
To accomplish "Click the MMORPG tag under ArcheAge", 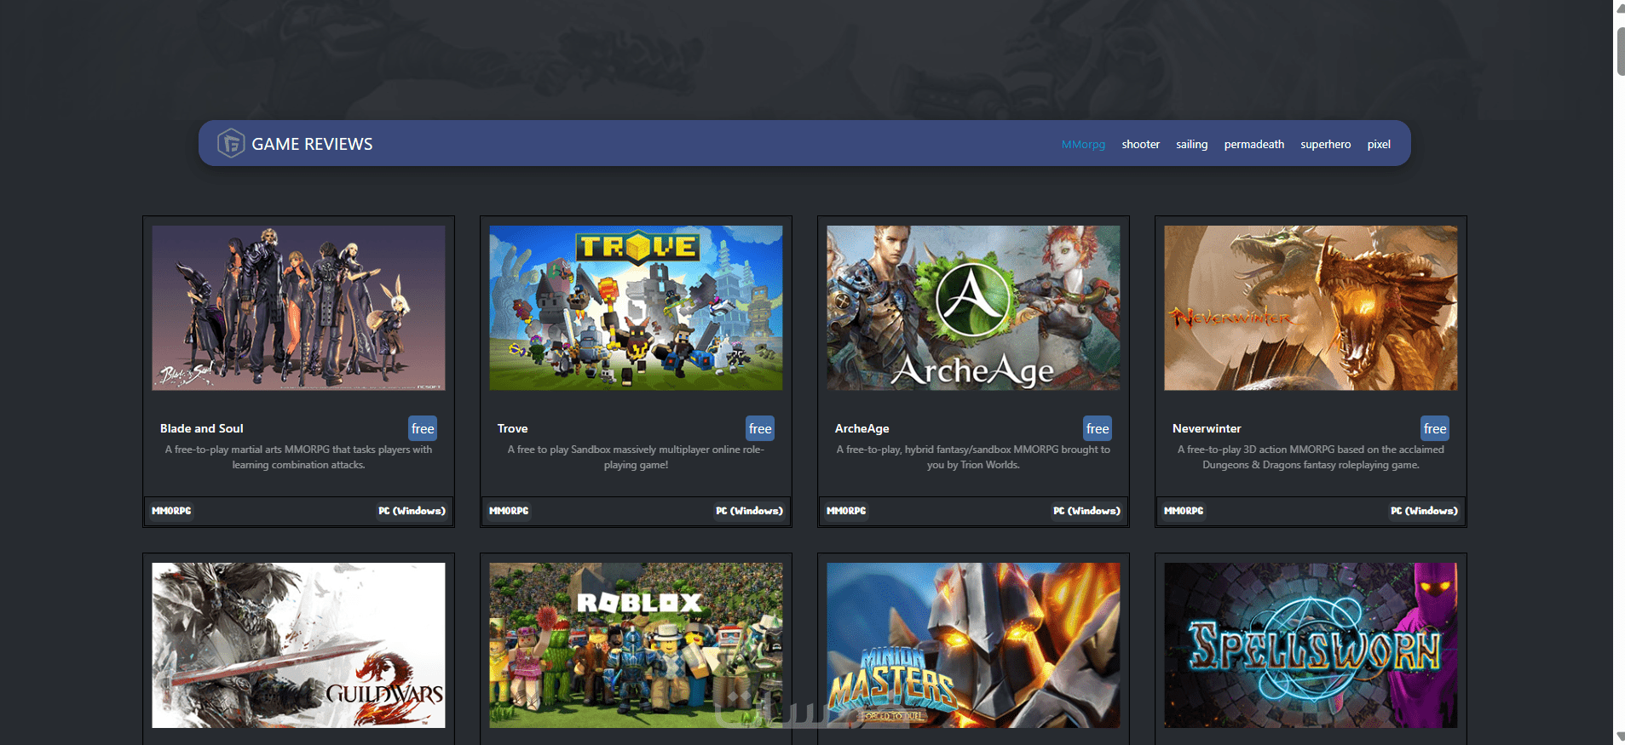I will coord(846,511).
